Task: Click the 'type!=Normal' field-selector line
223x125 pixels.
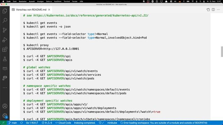Action: [x=66, y=34]
